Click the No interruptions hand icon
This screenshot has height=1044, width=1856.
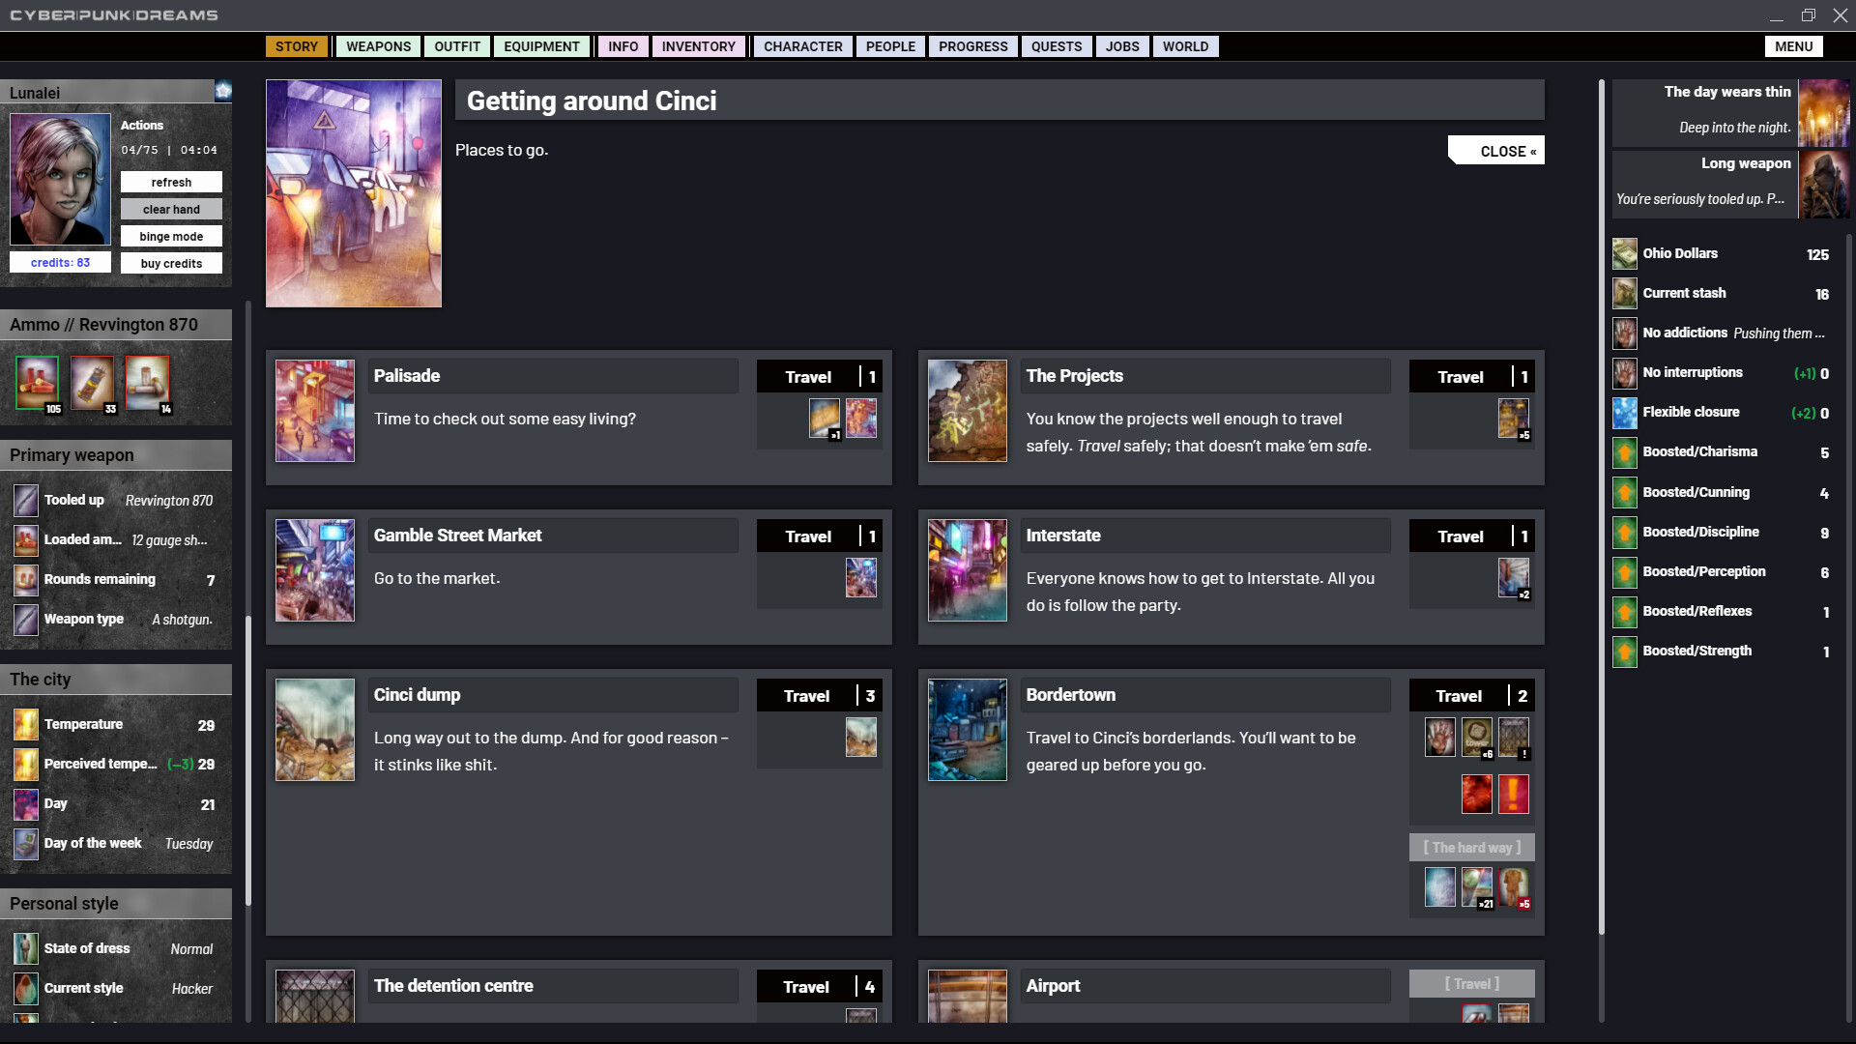(x=1624, y=373)
